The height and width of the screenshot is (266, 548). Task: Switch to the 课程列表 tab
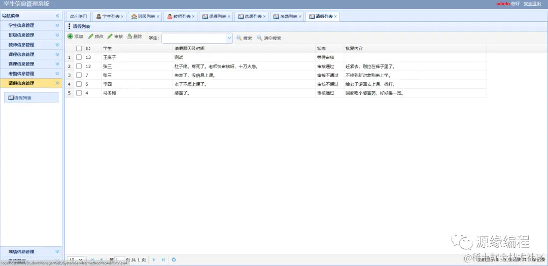click(x=215, y=16)
